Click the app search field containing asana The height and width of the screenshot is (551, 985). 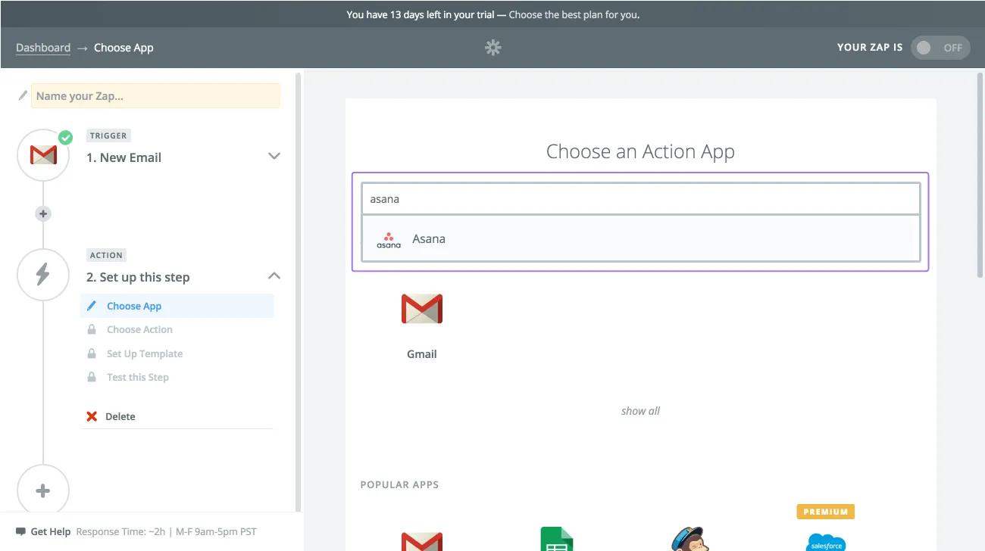pos(640,199)
